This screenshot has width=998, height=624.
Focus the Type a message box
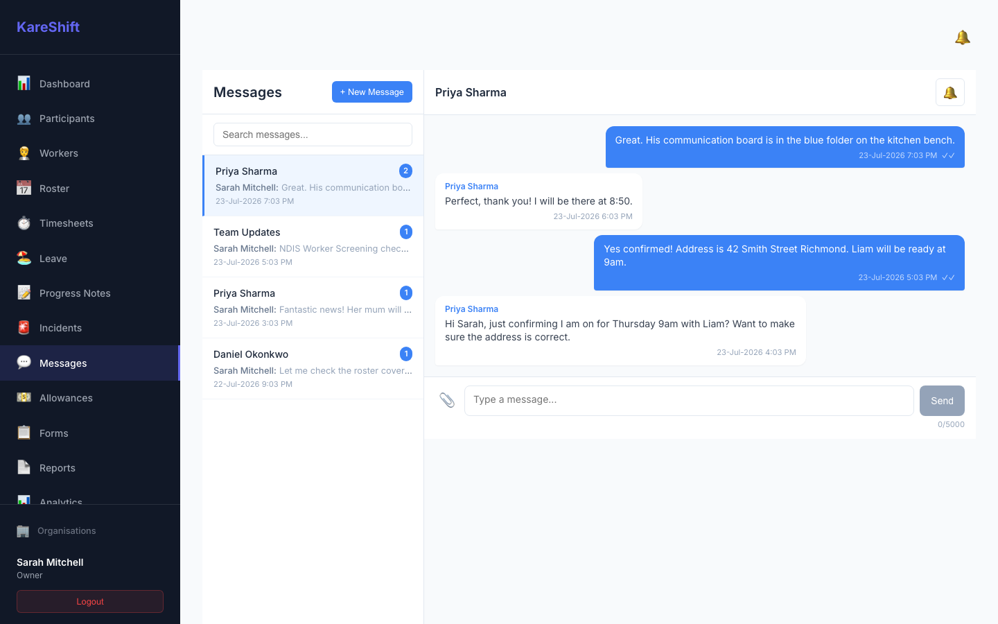point(689,401)
